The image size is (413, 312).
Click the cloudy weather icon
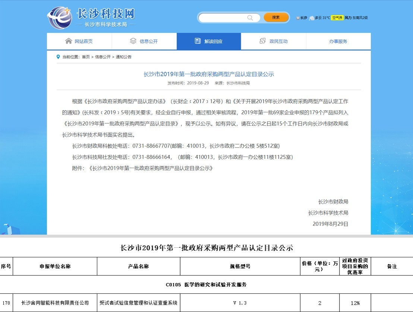pyautogui.click(x=311, y=17)
